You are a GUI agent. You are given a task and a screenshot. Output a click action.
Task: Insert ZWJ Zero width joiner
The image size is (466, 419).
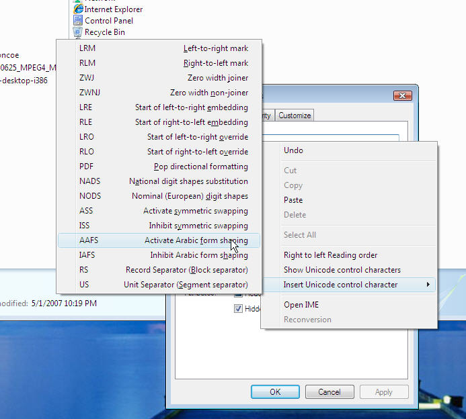(x=159, y=78)
